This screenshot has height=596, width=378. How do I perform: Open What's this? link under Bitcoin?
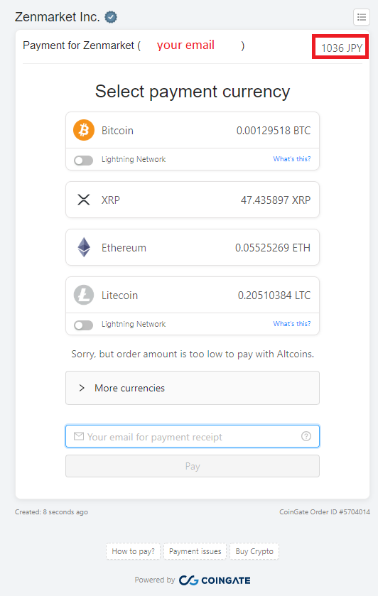coord(292,159)
